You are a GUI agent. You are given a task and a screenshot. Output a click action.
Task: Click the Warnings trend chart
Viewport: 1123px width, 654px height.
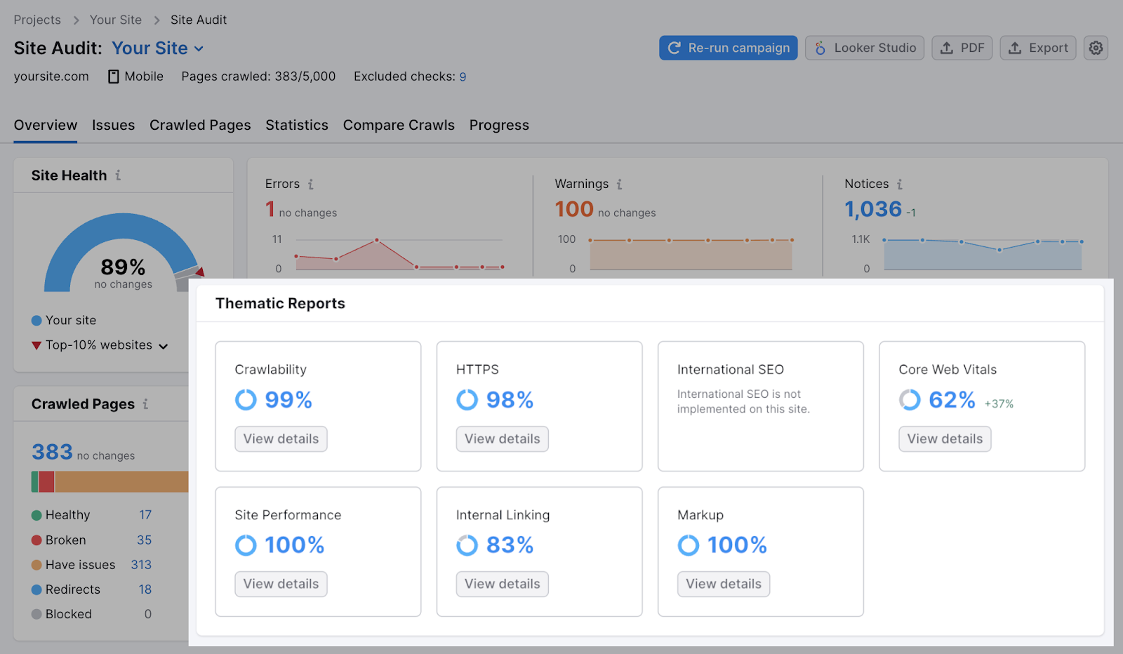pyautogui.click(x=691, y=255)
